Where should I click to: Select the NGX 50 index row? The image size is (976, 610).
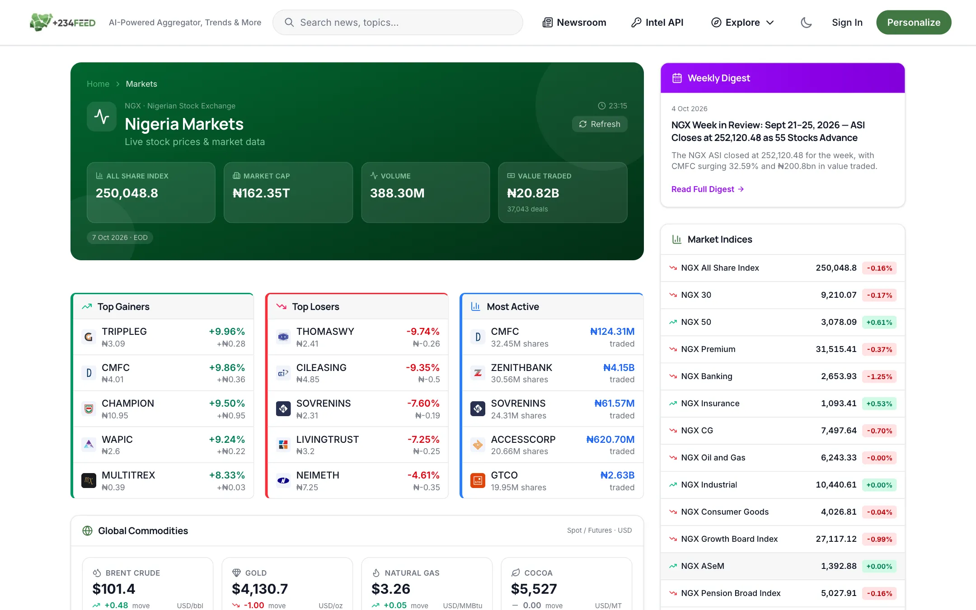coord(783,322)
